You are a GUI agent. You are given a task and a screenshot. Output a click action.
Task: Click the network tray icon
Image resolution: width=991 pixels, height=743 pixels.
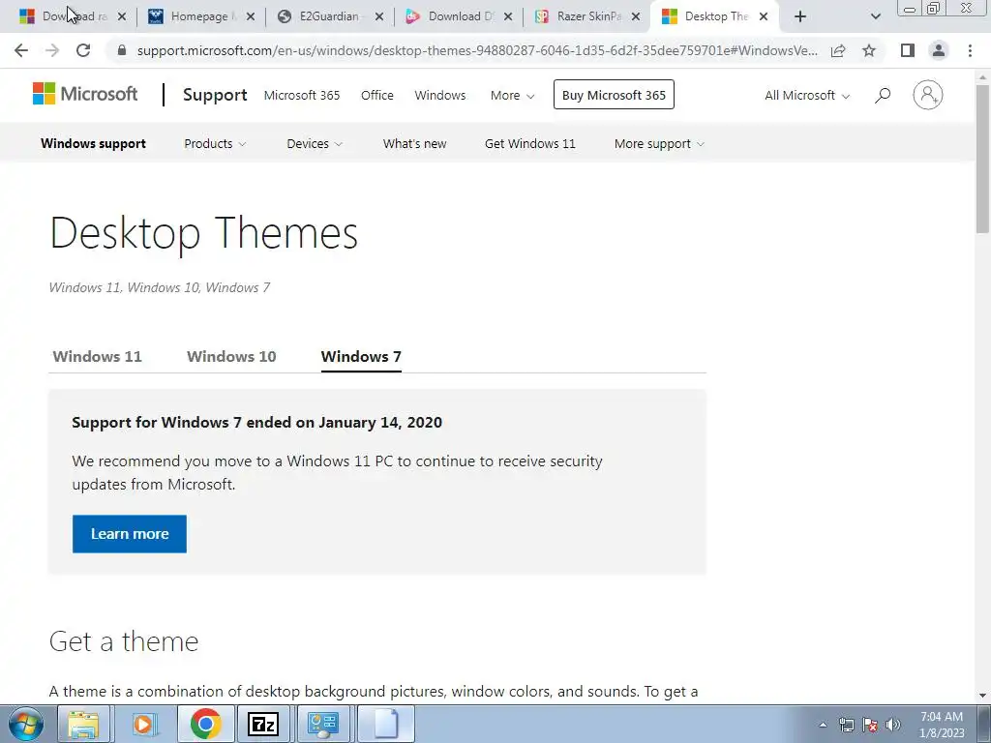point(846,725)
